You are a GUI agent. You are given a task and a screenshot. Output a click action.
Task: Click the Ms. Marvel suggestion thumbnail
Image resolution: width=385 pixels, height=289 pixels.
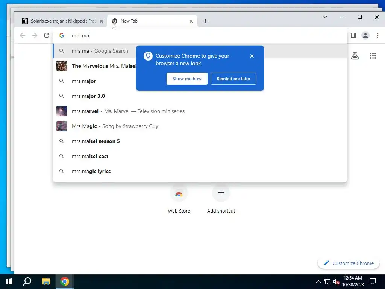click(62, 111)
